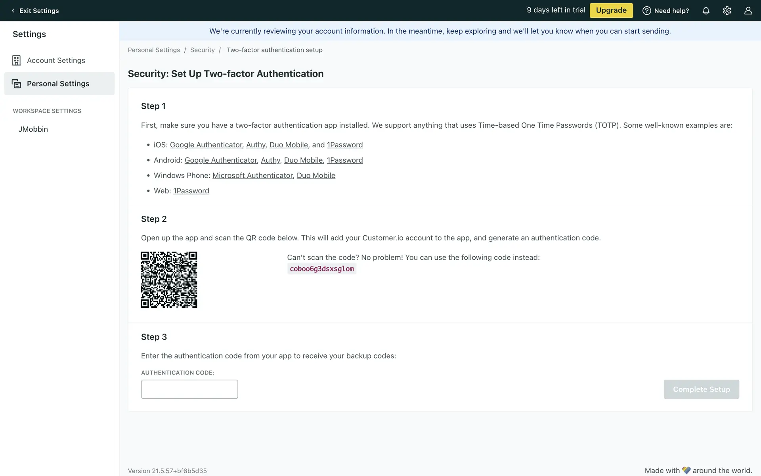Go to the Security breadcrumb

tap(202, 50)
